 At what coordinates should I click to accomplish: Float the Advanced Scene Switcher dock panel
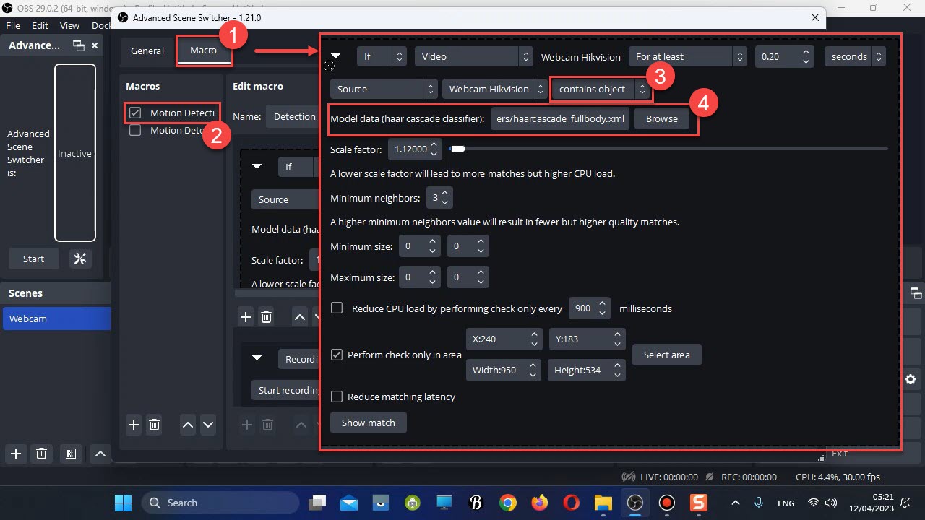[79, 45]
